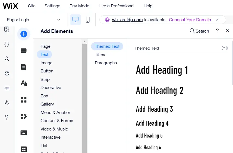The height and width of the screenshot is (153, 233).
Task: Select the Gallery category
Action: tap(47, 104)
